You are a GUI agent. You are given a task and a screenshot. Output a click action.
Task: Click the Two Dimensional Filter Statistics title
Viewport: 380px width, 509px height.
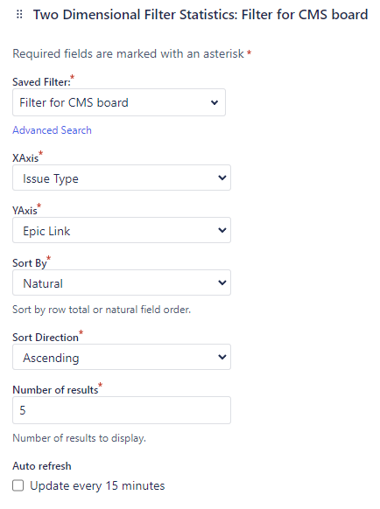tap(201, 15)
